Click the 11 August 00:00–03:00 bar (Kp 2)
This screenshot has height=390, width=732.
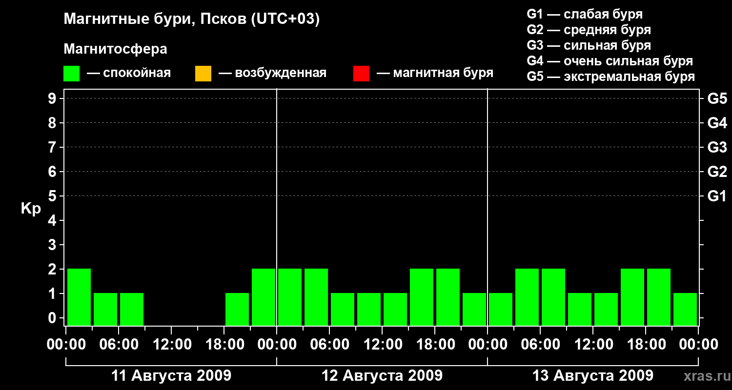pyautogui.click(x=79, y=297)
